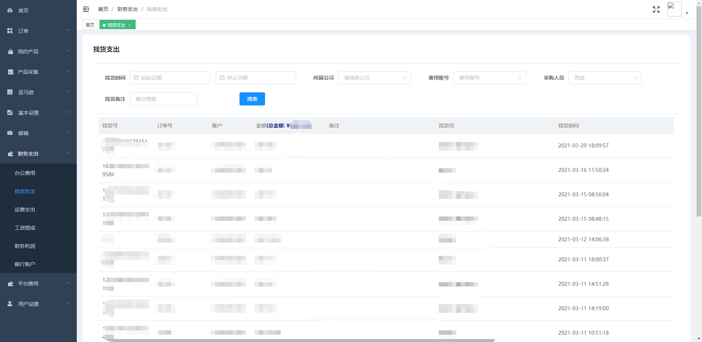The height and width of the screenshot is (342, 702).
Task: Open the 所属公司 company dropdown
Action: (x=374, y=78)
